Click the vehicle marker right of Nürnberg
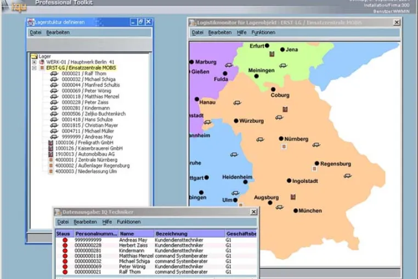Viewport: 418px width, 279px height. 316,144
